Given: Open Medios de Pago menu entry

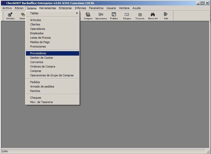Looking at the screenshot, I should [x=52, y=42].
